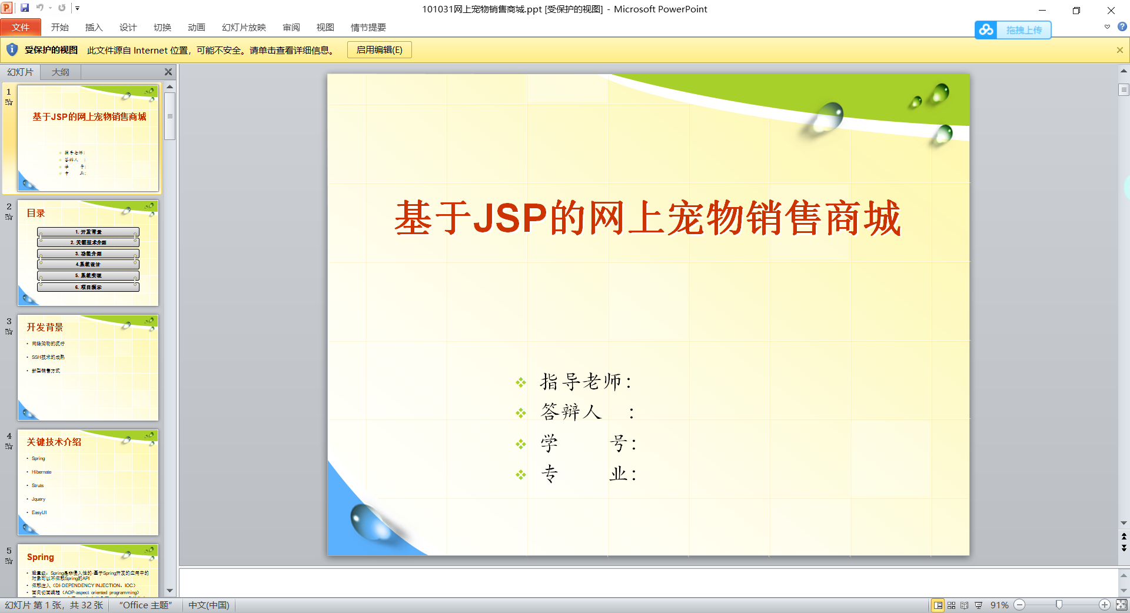The height and width of the screenshot is (613, 1130).
Task: Click the "Office 主题" status bar entry
Action: [x=145, y=605]
